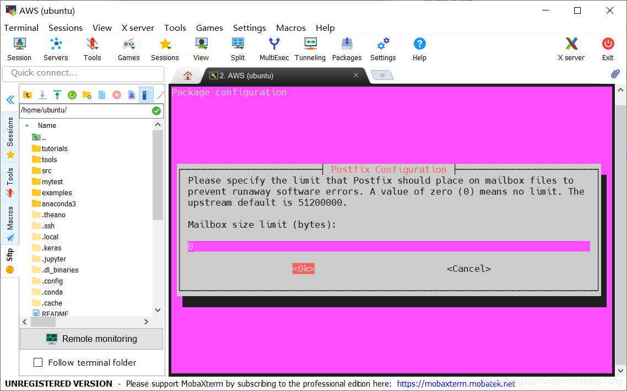Viewport: 627px width, 391px height.
Task: Click terminal scrollbar up arrow
Action: coord(620,90)
